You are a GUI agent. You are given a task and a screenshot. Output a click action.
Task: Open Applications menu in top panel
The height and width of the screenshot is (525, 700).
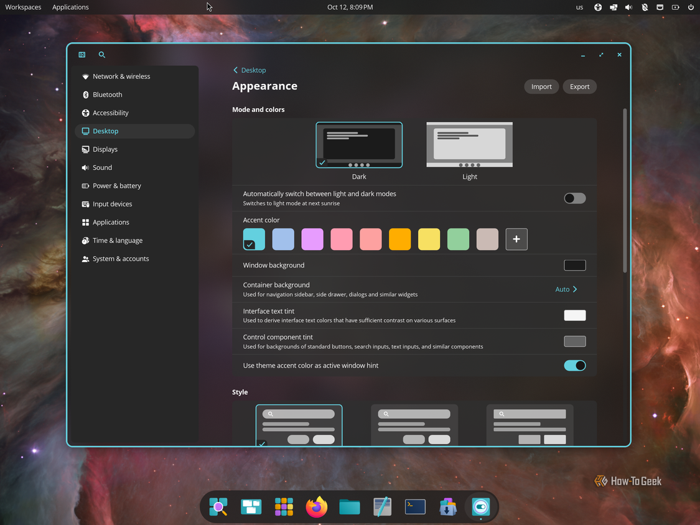(x=70, y=7)
